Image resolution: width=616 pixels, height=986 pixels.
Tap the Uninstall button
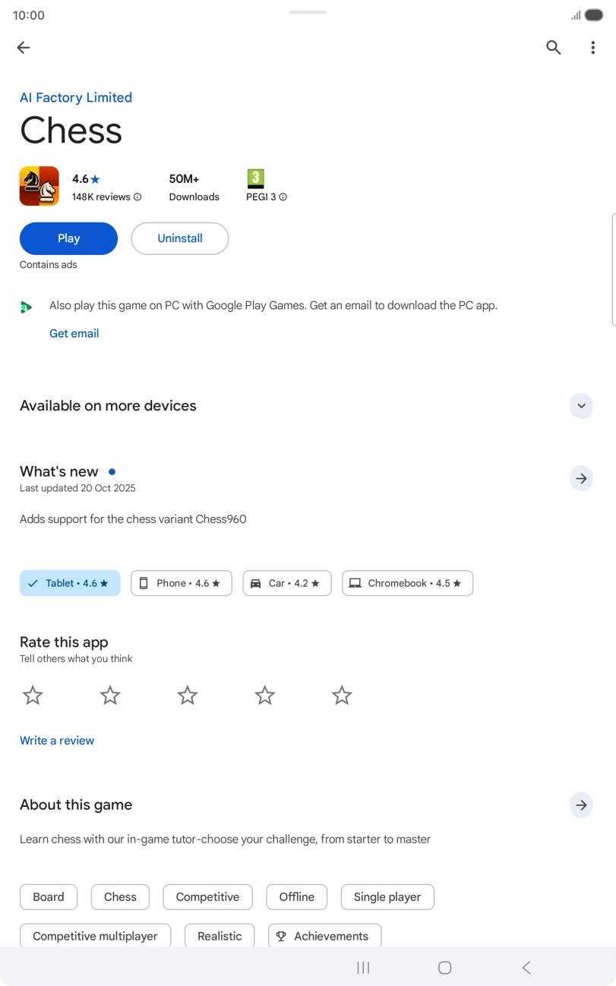tap(180, 238)
